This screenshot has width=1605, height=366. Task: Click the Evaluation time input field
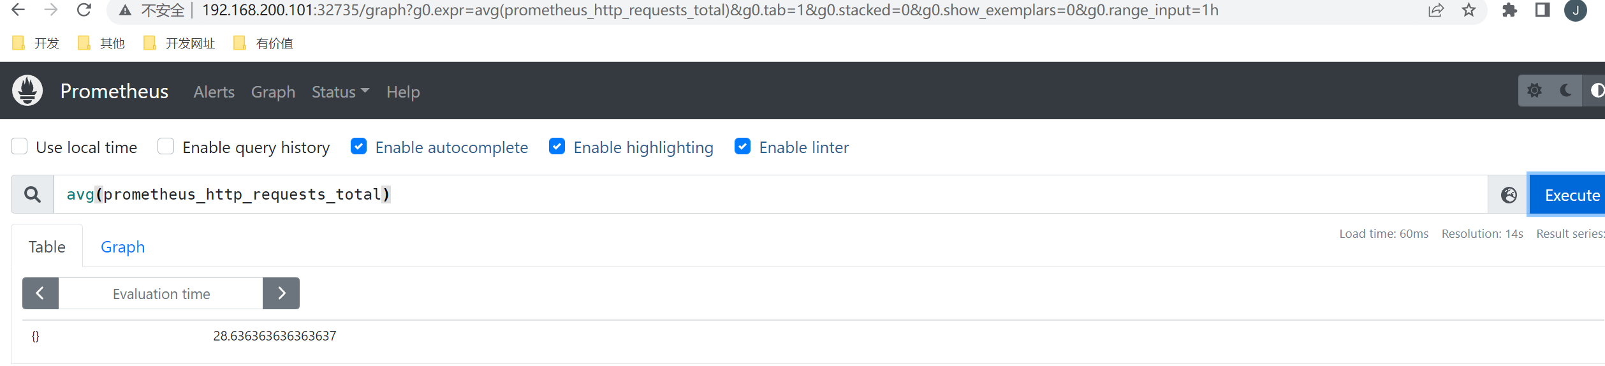(x=161, y=293)
